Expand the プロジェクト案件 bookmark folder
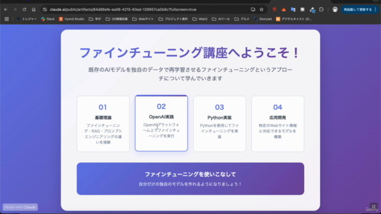Screen dimensions: 381x214 pyautogui.click(x=173, y=19)
